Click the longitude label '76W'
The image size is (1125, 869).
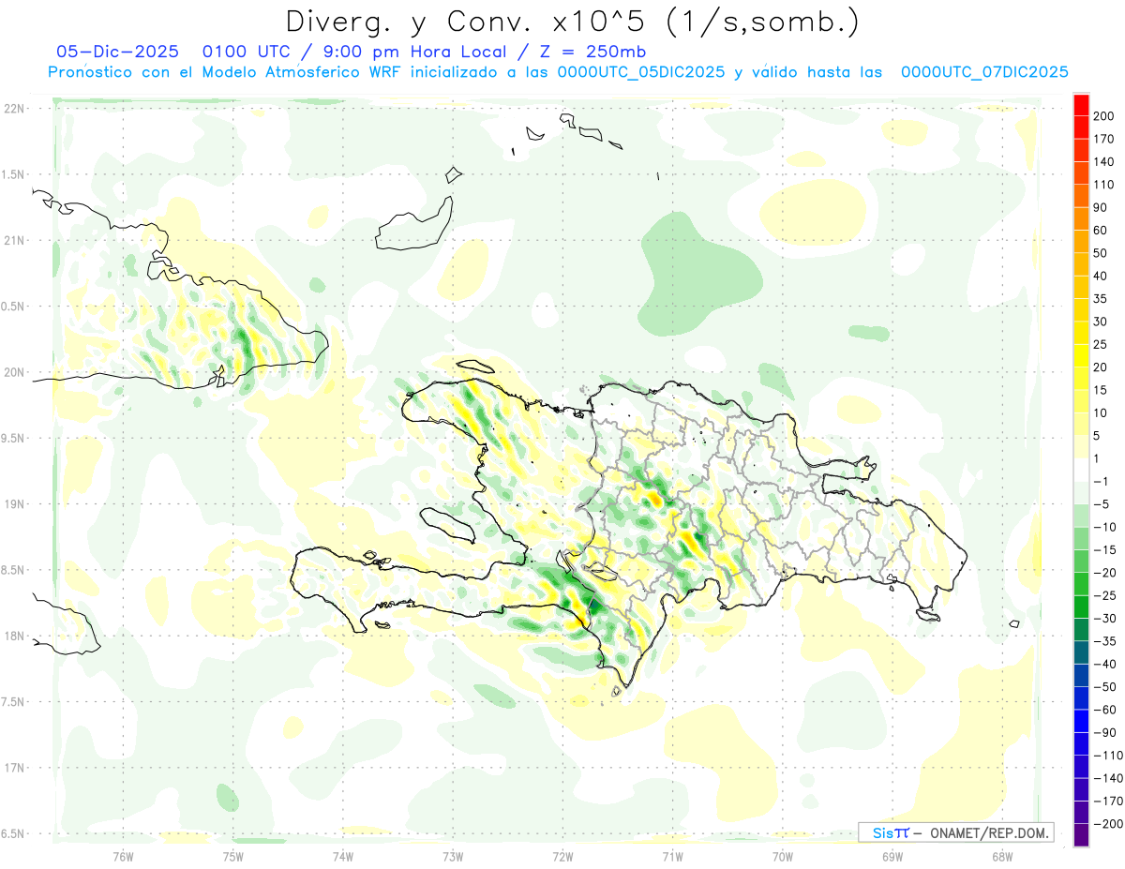(123, 856)
